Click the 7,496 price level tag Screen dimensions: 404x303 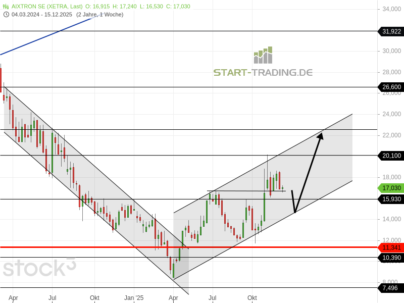coord(390,288)
